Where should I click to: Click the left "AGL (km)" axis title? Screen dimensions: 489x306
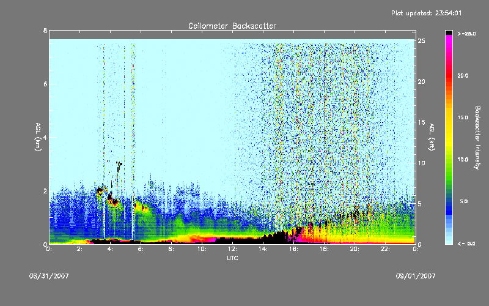pos(38,137)
